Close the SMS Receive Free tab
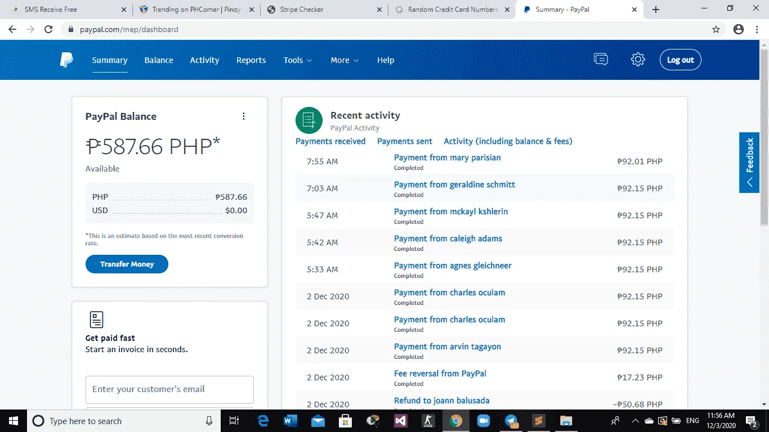 (124, 10)
